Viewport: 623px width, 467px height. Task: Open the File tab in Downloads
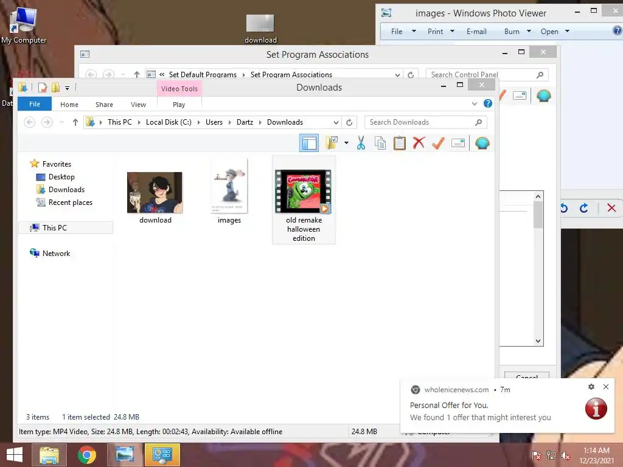(x=35, y=104)
